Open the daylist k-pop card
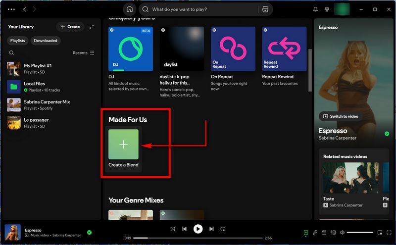The image size is (396, 245). tap(182, 62)
